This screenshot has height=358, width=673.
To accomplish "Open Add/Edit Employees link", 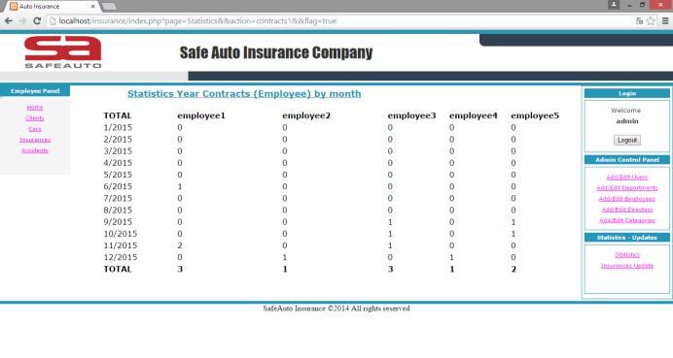I will coord(627,199).
